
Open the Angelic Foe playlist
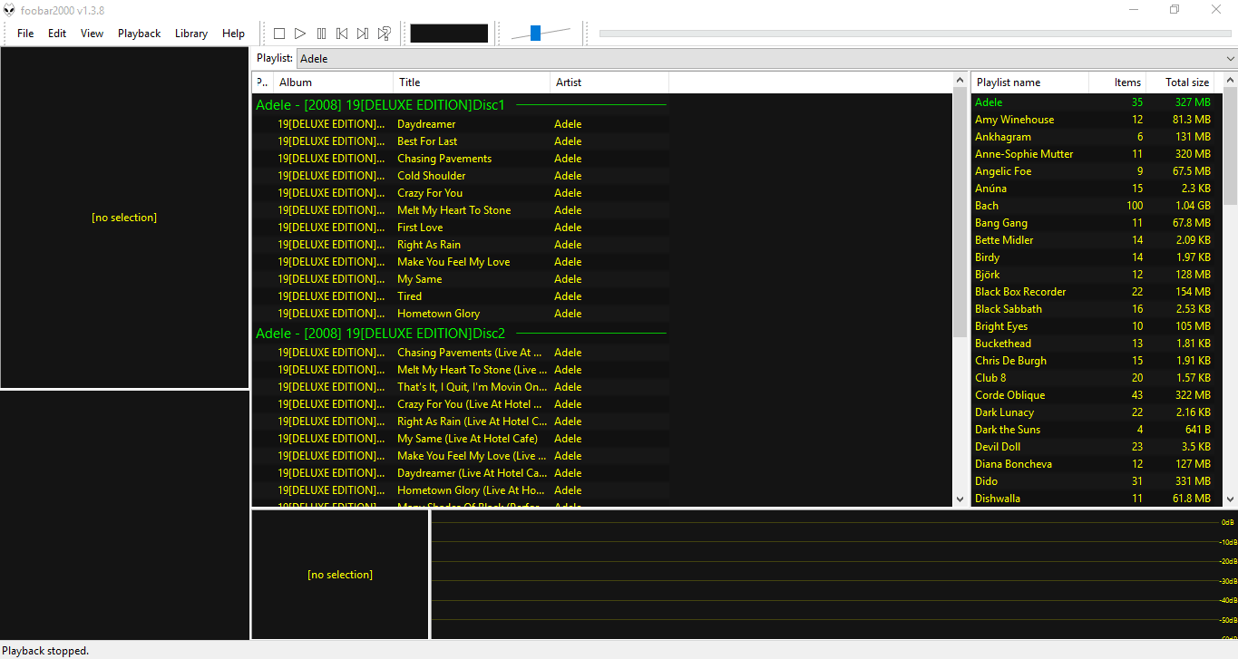coord(1097,171)
